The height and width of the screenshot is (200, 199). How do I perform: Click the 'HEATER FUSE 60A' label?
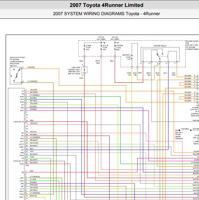[119, 47]
